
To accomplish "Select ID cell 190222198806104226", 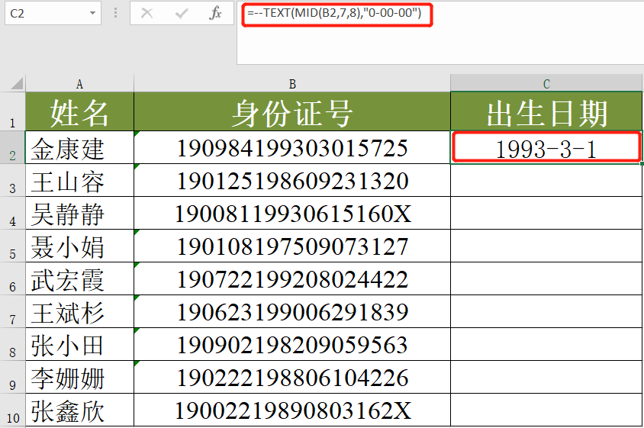I will point(292,378).
